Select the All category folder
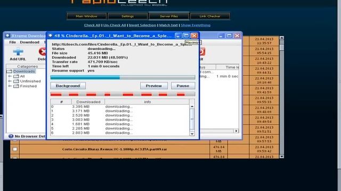The image size is (341, 191). [x=19, y=76]
